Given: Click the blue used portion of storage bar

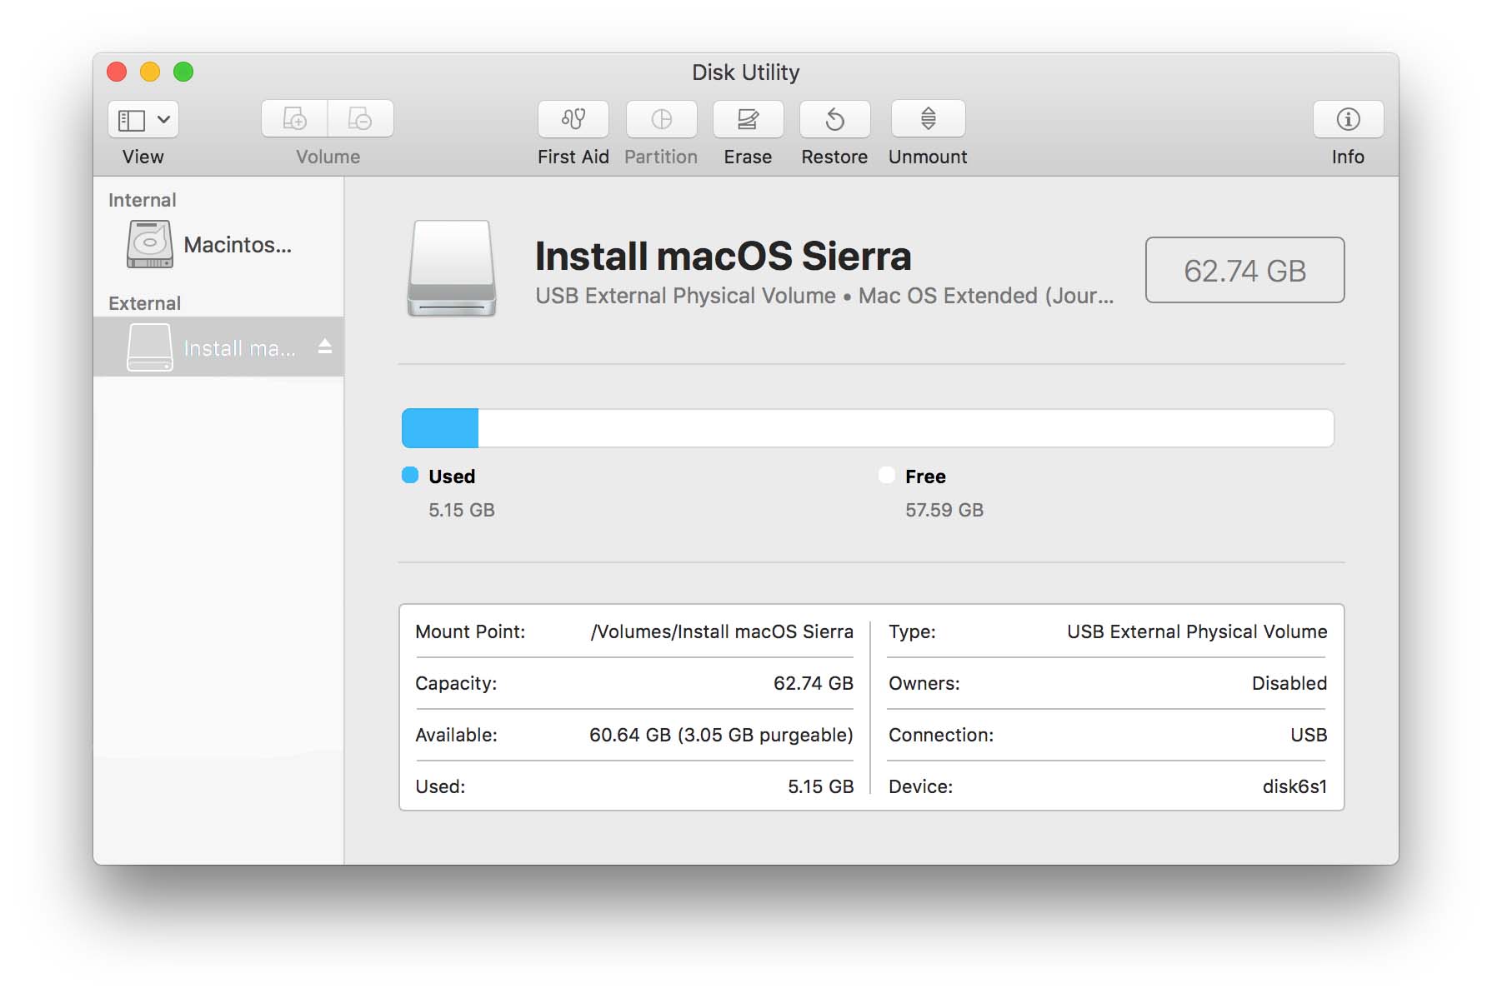Looking at the screenshot, I should 440,428.
